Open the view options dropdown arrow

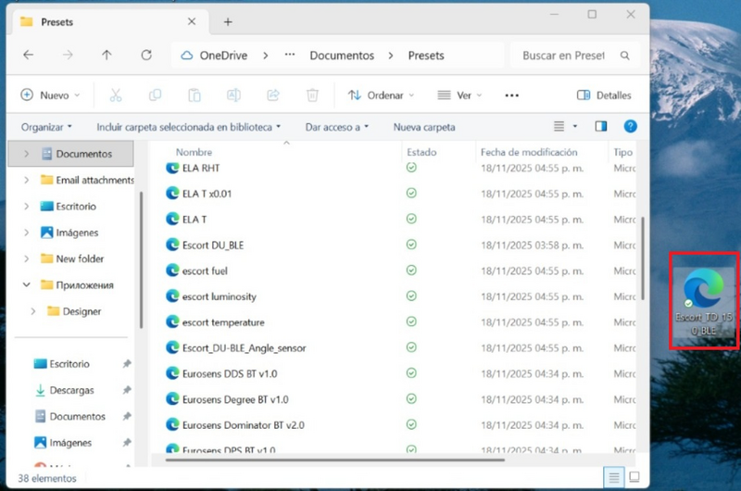[575, 126]
